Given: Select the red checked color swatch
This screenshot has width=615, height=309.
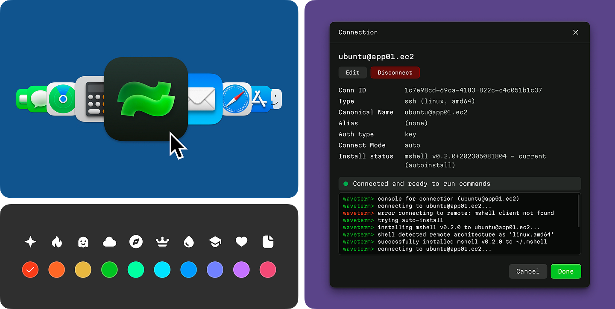Looking at the screenshot, I should point(30,270).
